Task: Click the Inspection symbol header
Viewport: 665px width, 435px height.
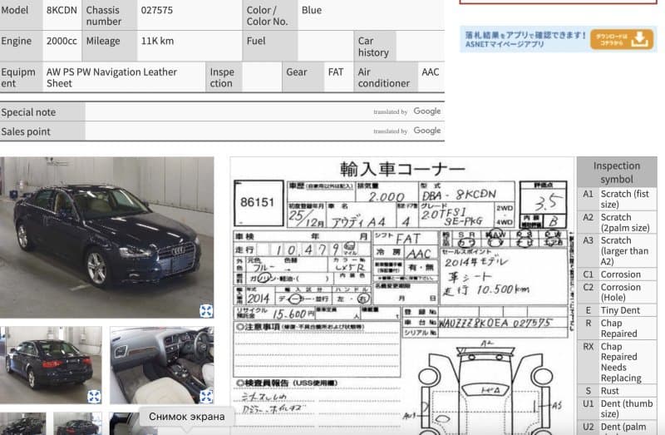Action: pyautogui.click(x=617, y=172)
